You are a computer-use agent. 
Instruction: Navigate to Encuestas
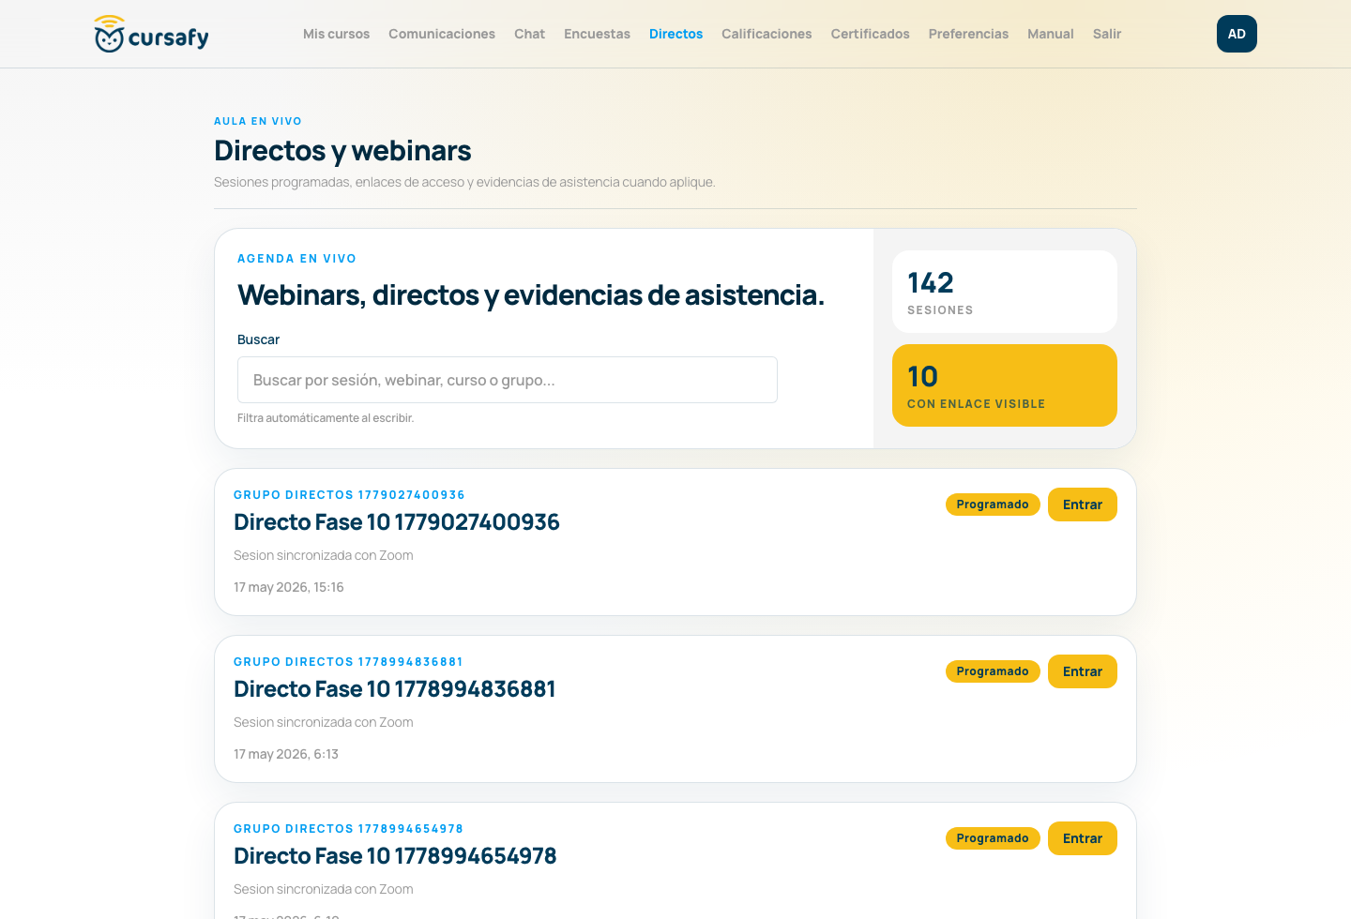tap(597, 34)
